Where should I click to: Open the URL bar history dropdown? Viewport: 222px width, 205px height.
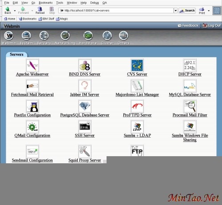tap(175, 11)
